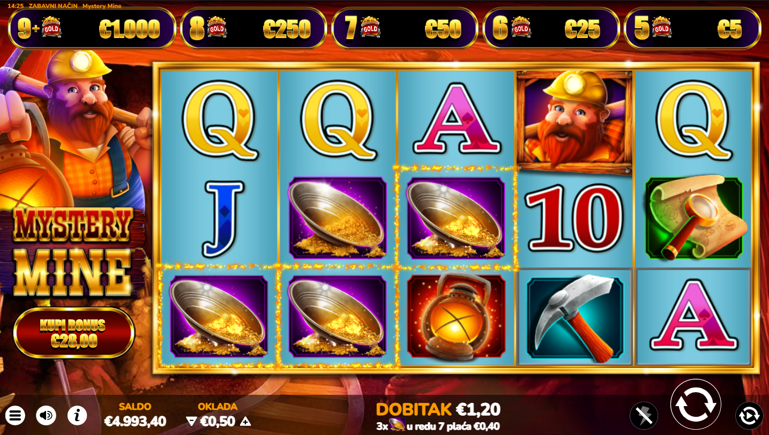Click the blue J symbol
This screenshot has width=769, height=435.
pyautogui.click(x=221, y=219)
